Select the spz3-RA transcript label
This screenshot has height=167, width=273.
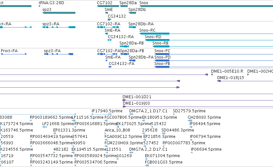coord(51,24)
